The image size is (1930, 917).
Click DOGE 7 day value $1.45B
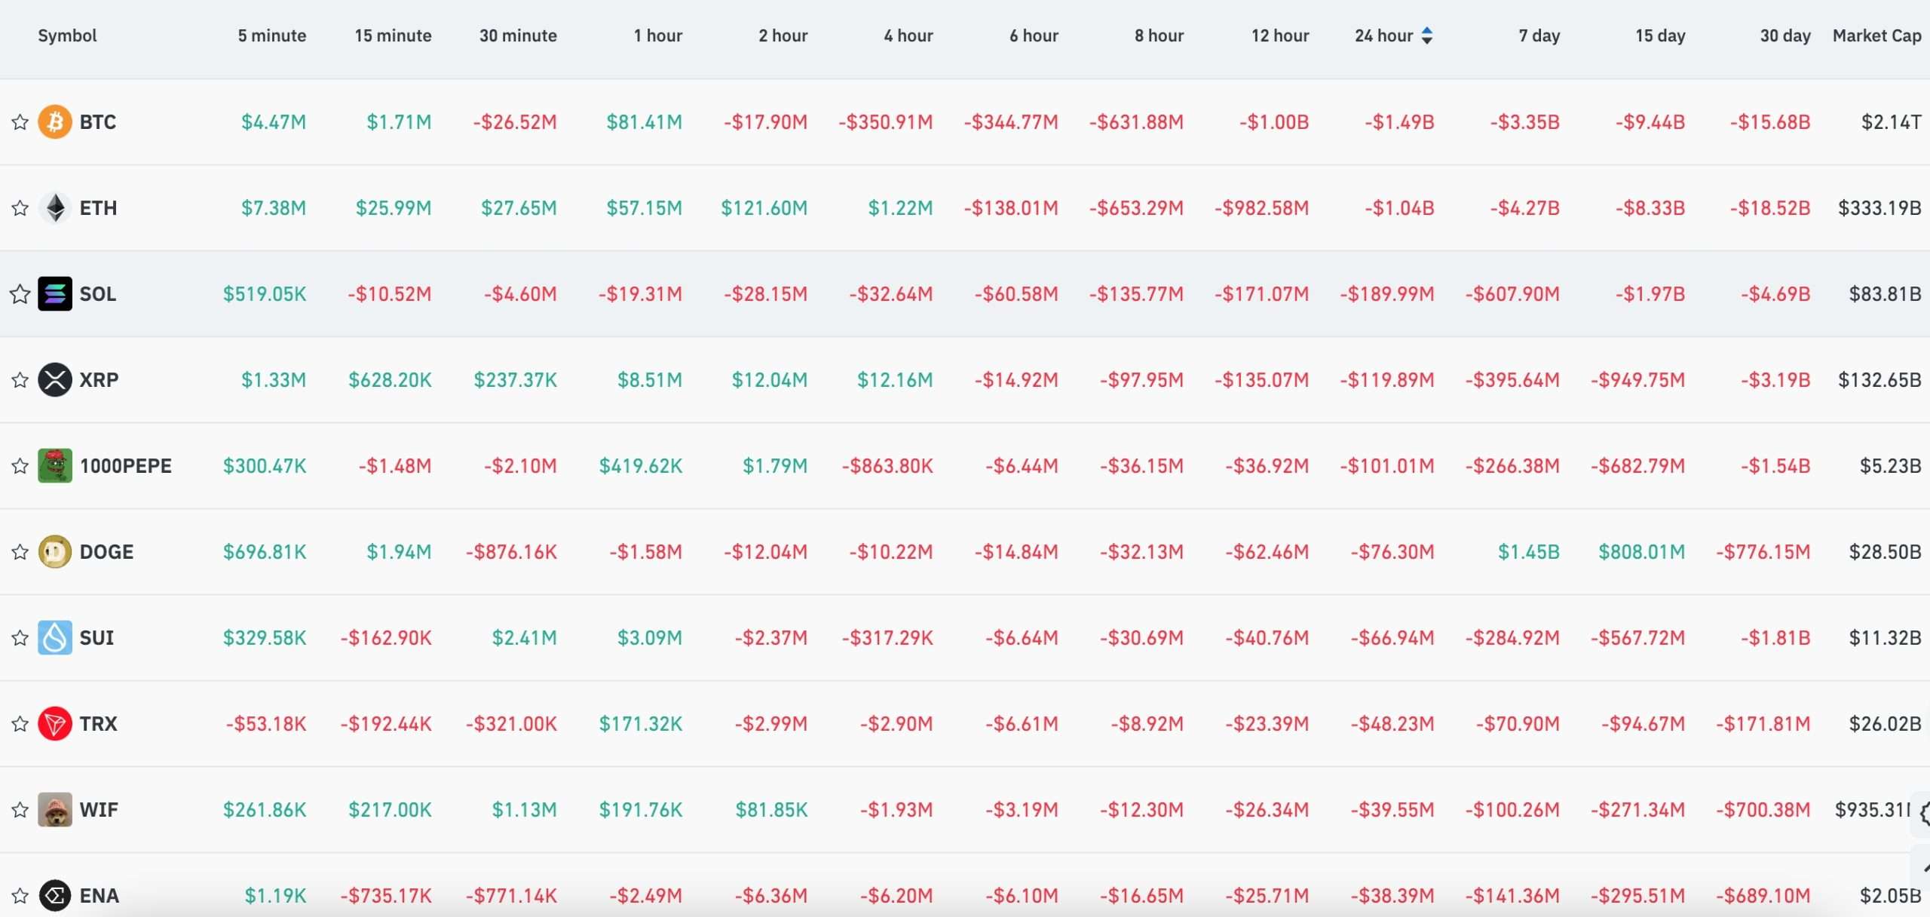(x=1528, y=551)
